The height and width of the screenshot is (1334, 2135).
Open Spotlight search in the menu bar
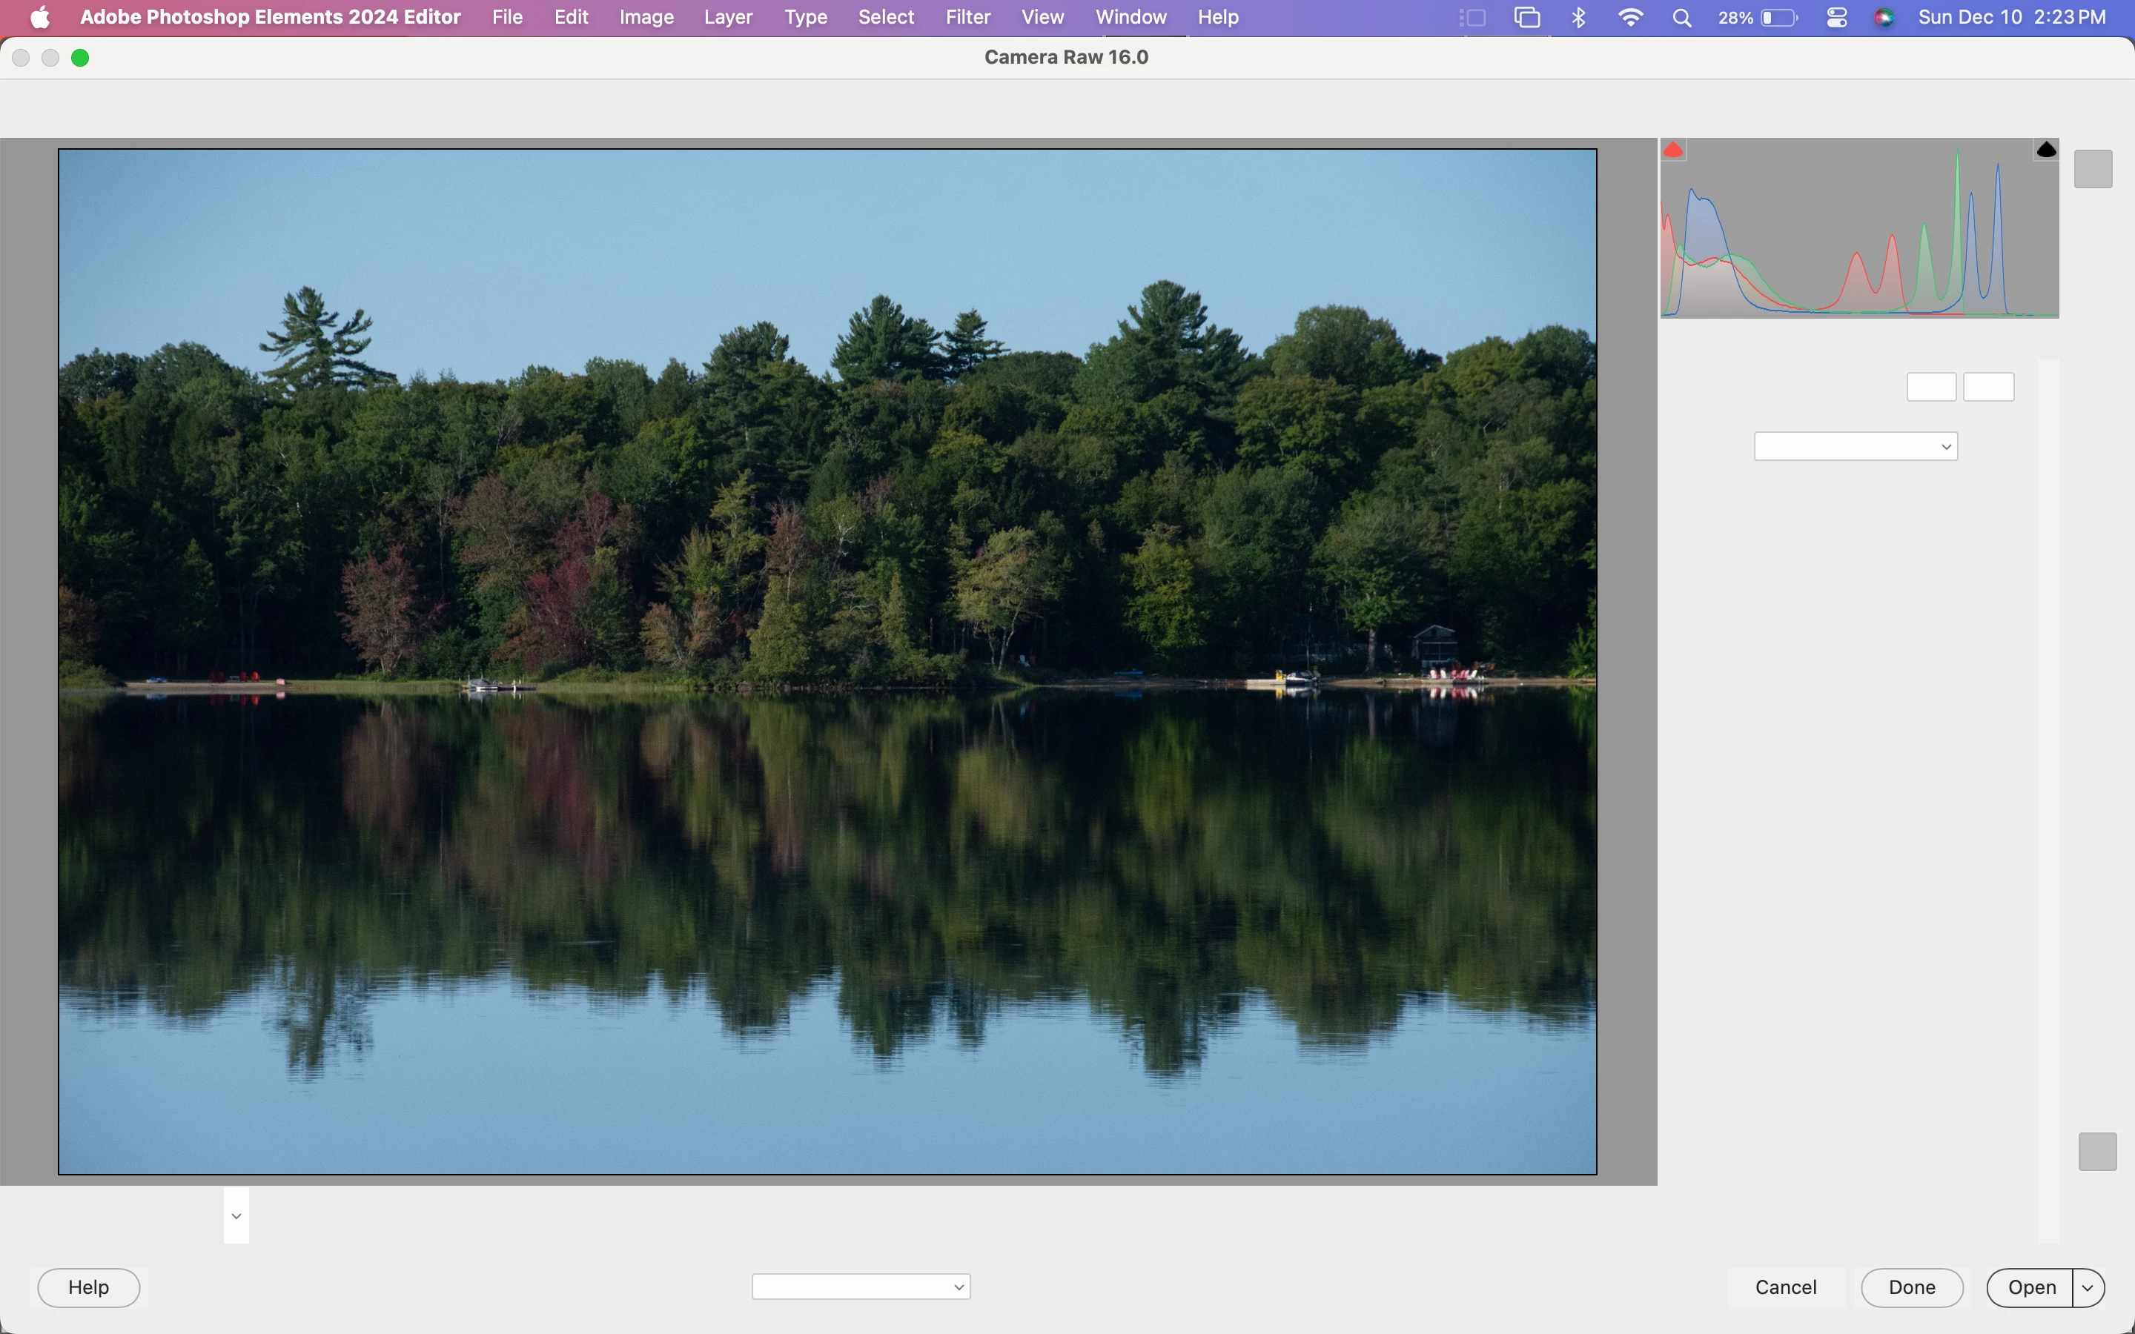click(1681, 18)
